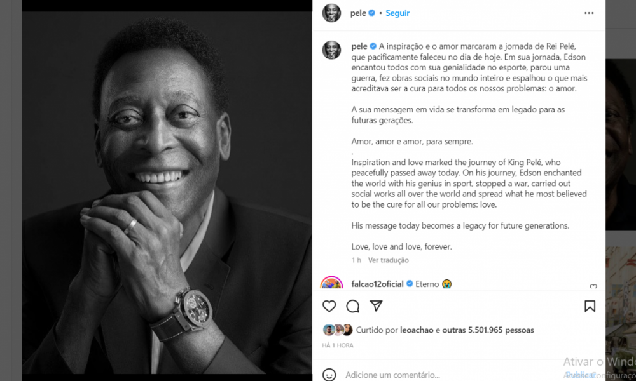Click pele's blue verified badge
The image size is (636, 381).
pyautogui.click(x=372, y=12)
